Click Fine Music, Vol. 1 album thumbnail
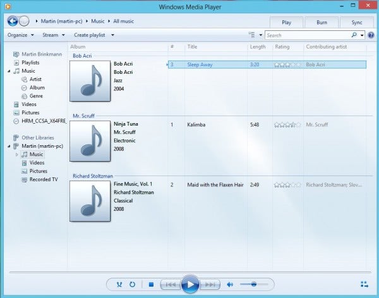The height and width of the screenshot is (298, 379). click(90, 201)
